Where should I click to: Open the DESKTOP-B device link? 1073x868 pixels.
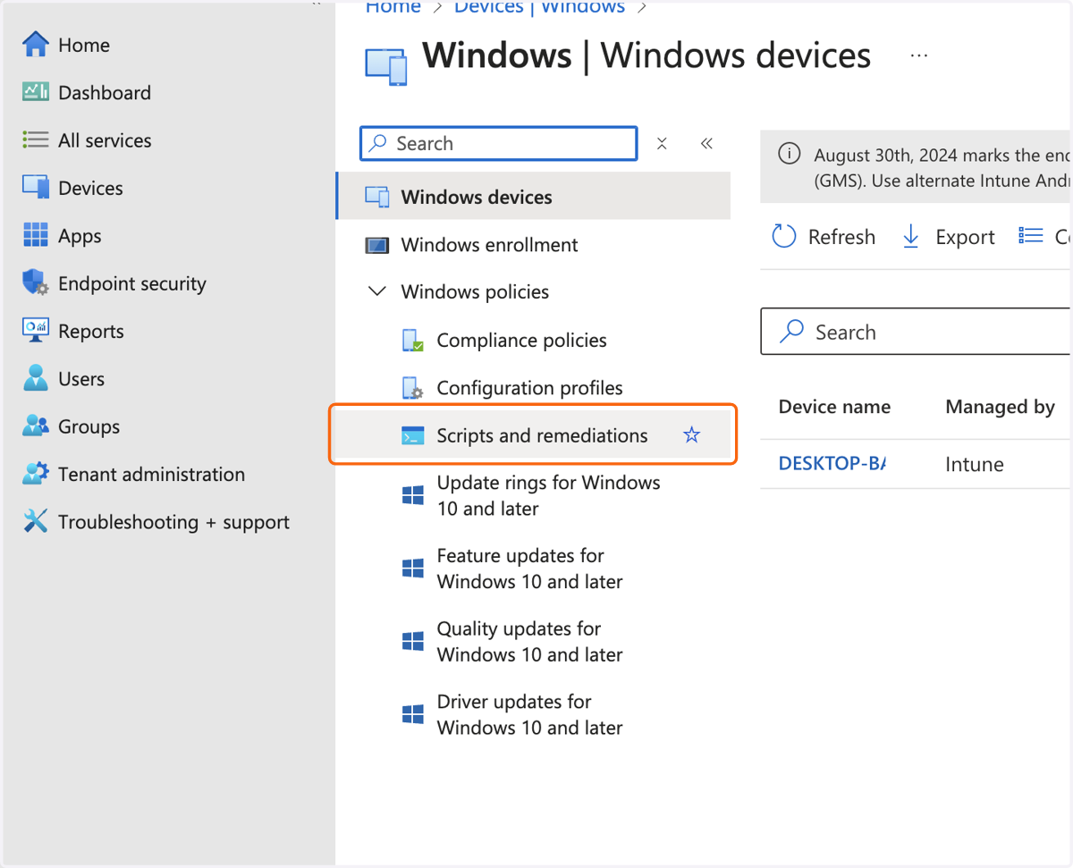coord(832,464)
